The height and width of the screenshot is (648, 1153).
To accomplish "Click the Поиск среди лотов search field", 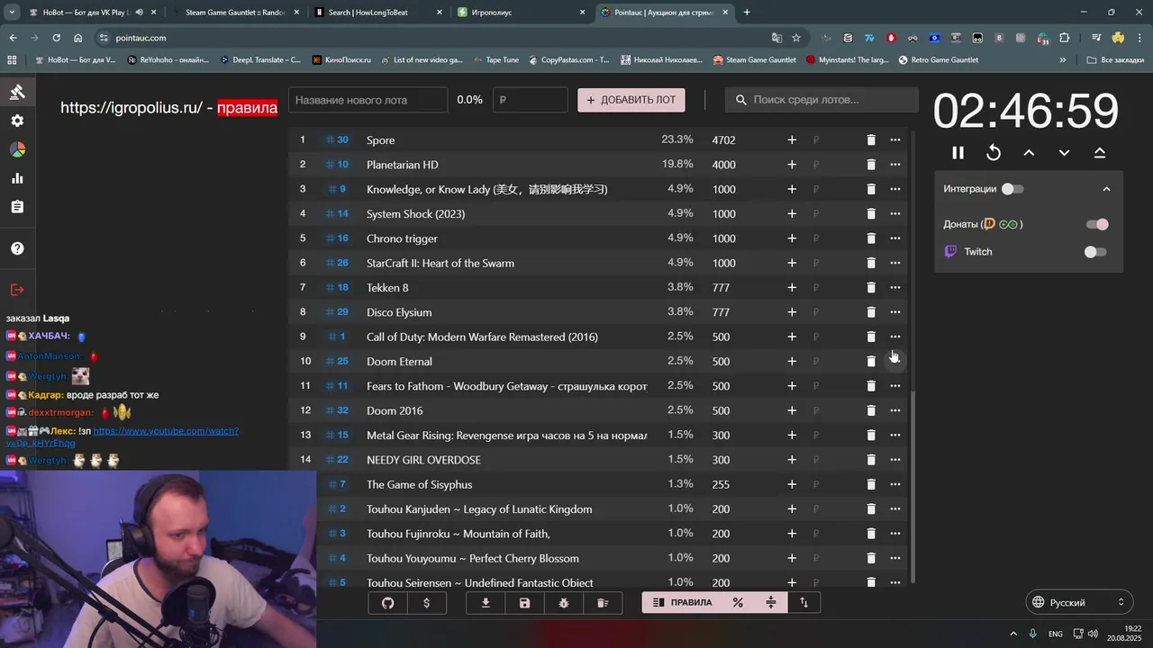I will (x=822, y=100).
